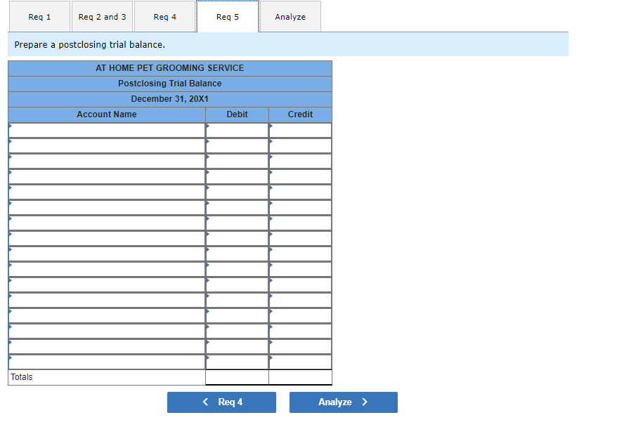The width and height of the screenshot is (617, 434).
Task: Switch to the Req 1 tab
Action: 39,16
